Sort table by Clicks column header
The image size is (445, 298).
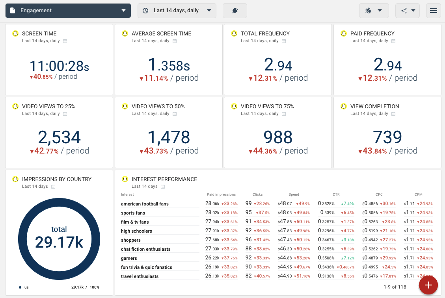click(257, 194)
